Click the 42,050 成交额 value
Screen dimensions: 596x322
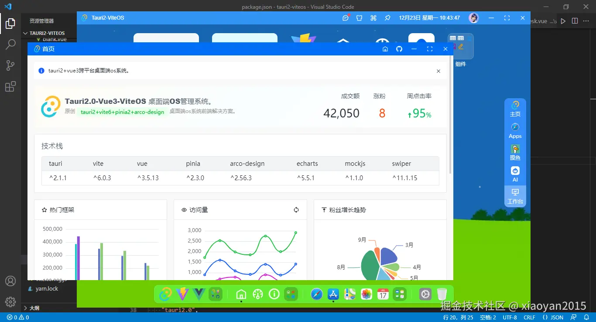(x=341, y=113)
